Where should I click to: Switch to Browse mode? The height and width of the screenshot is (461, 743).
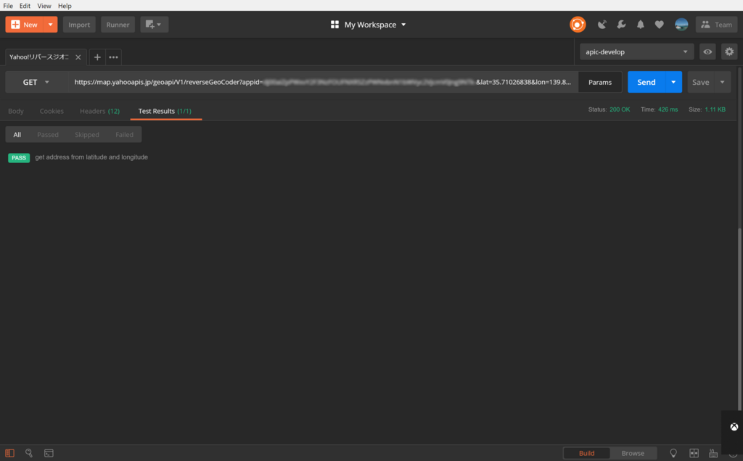coord(633,453)
